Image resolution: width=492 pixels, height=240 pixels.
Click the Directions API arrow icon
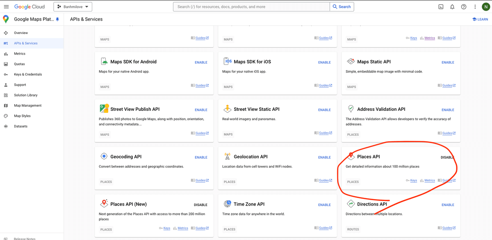pos(351,203)
